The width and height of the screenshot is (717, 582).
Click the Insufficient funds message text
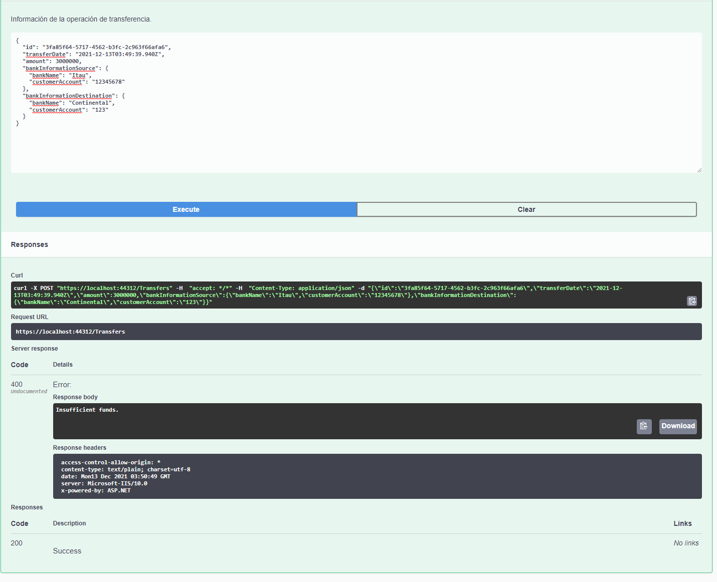(x=87, y=409)
